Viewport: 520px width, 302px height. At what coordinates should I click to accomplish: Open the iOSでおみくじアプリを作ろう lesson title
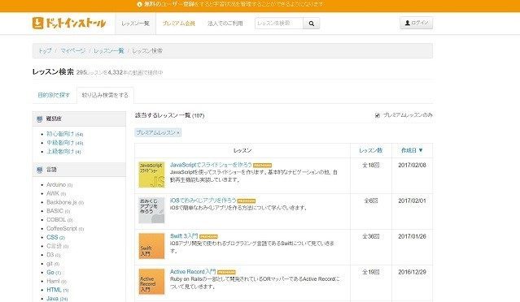[x=203, y=201]
